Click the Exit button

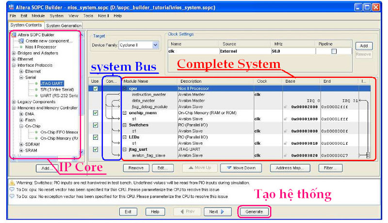pyautogui.click(x=128, y=212)
